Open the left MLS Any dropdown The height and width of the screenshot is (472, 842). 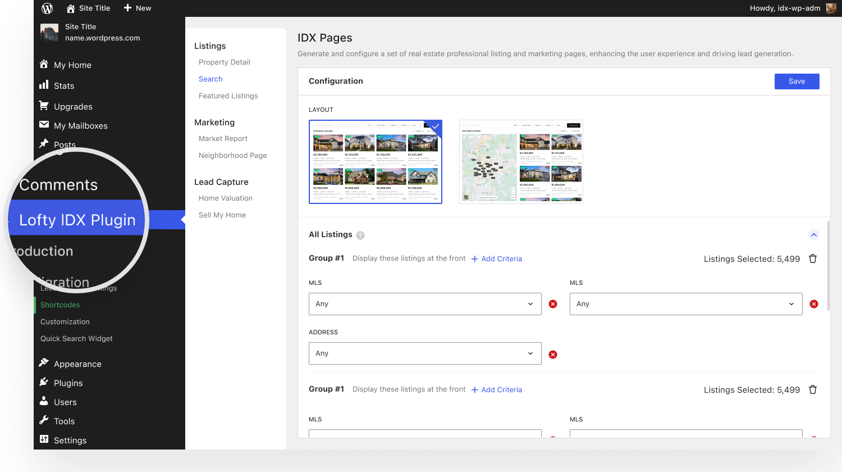425,304
